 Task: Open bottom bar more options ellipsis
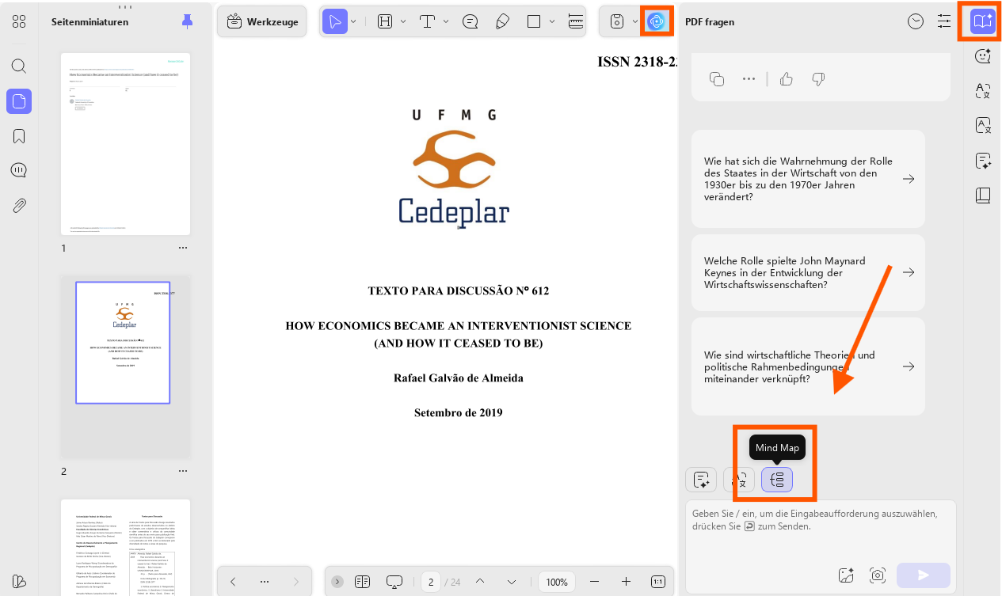pyautogui.click(x=265, y=582)
